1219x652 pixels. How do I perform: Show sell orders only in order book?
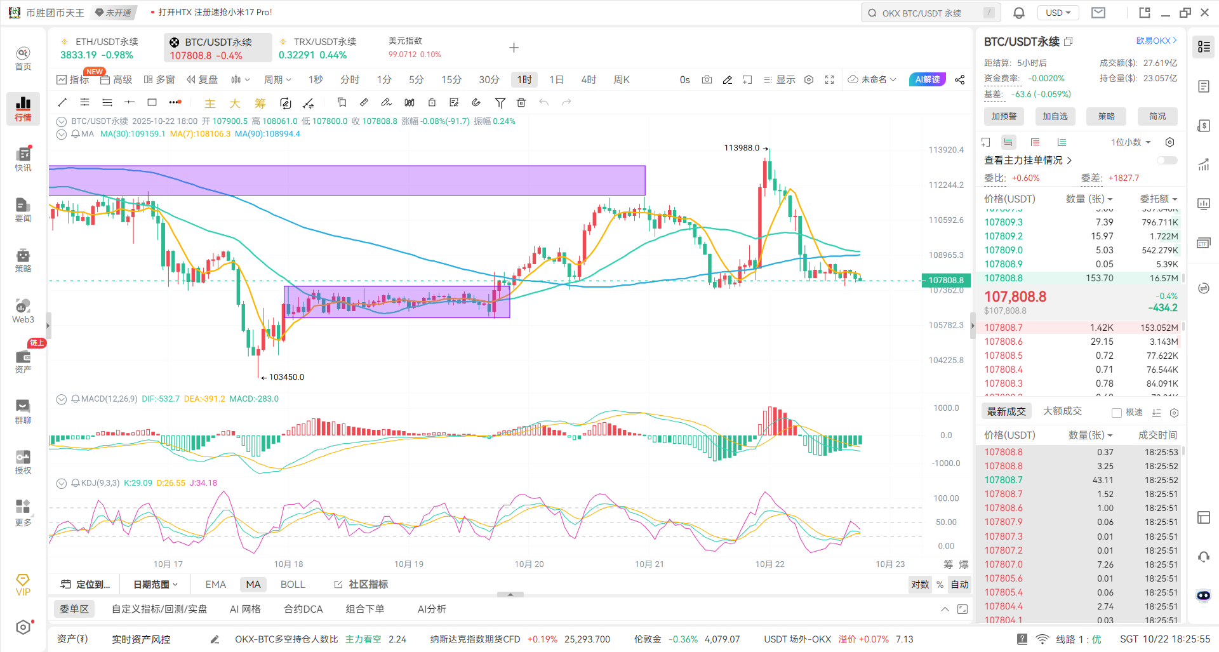(1035, 142)
